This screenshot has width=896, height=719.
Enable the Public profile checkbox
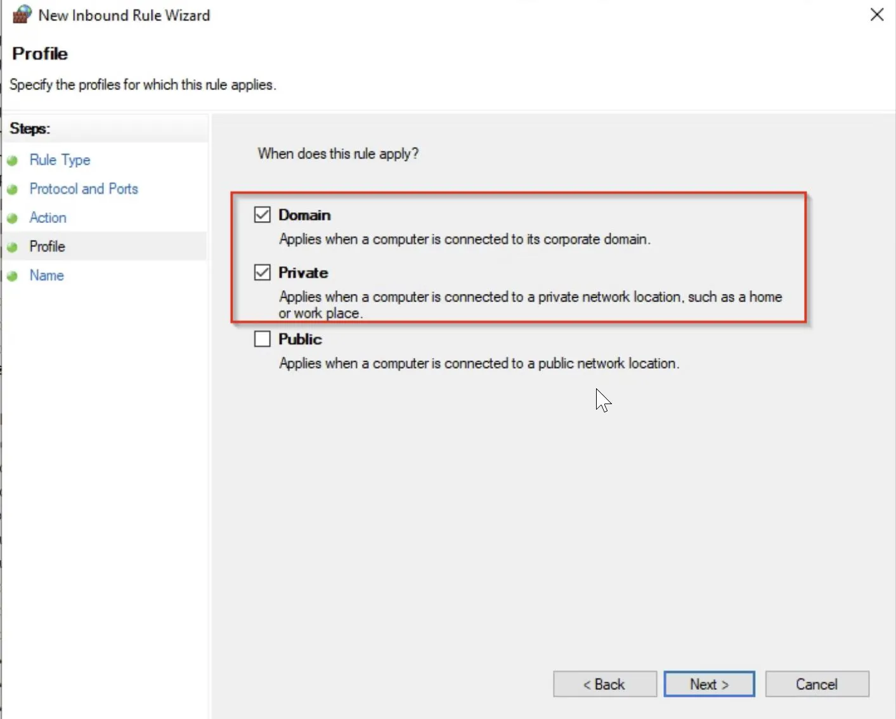[262, 339]
